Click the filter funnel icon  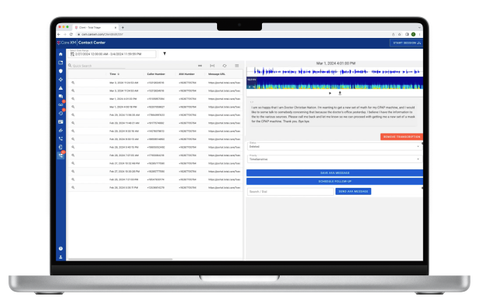[x=164, y=53]
